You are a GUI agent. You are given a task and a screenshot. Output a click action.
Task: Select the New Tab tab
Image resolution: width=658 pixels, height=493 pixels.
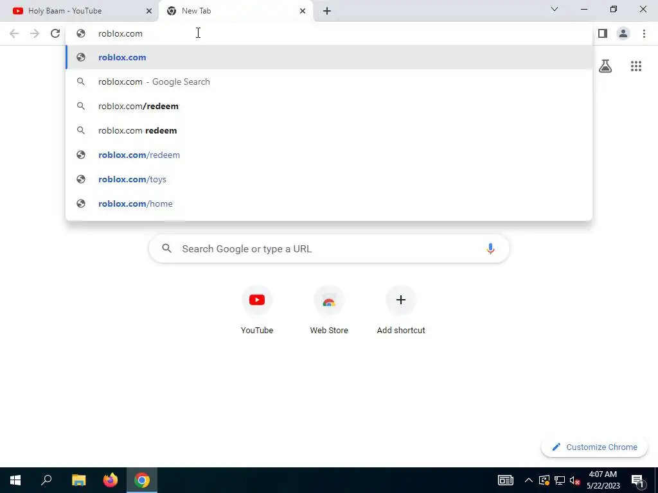(x=236, y=11)
